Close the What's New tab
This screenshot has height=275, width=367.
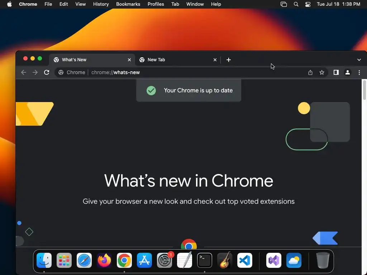pos(129,60)
